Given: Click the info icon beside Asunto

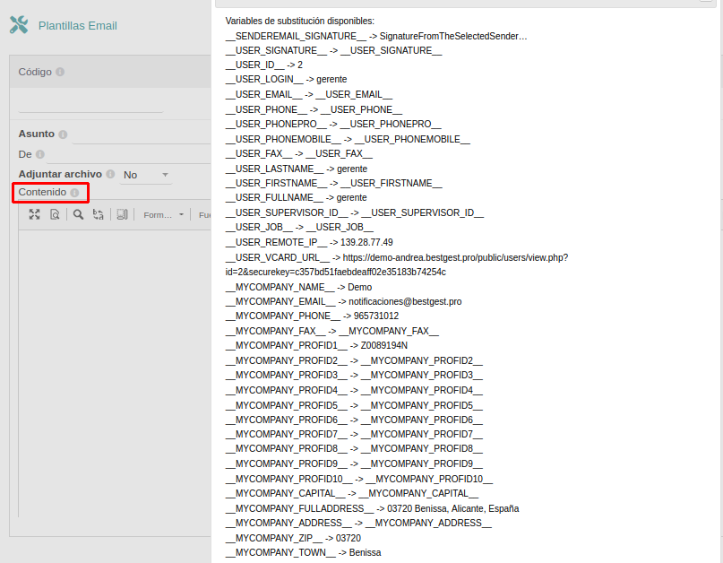Looking at the screenshot, I should point(63,134).
